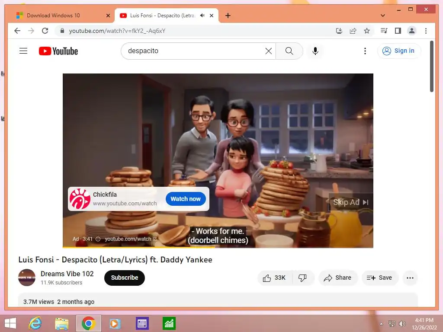
Task: Open Windows Media Player taskbar icon
Action: coord(115,323)
